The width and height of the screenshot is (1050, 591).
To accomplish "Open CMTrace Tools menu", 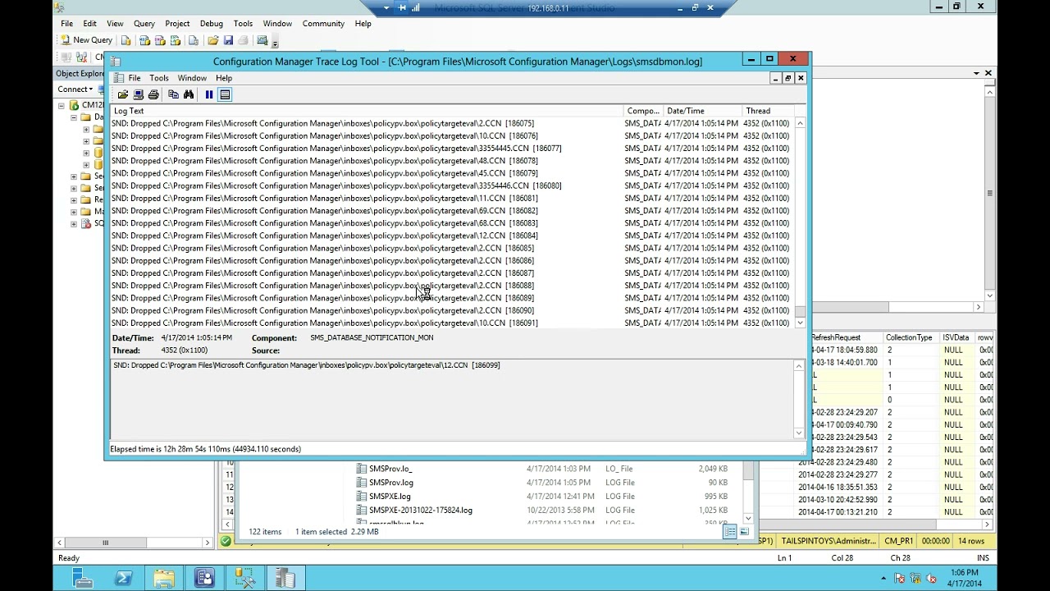I will click(159, 78).
